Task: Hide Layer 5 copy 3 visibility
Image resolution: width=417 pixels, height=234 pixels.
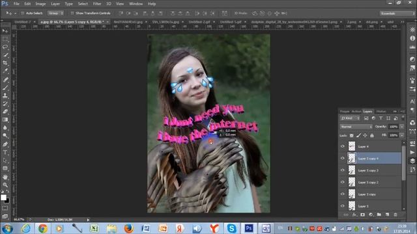Action: 343,170
